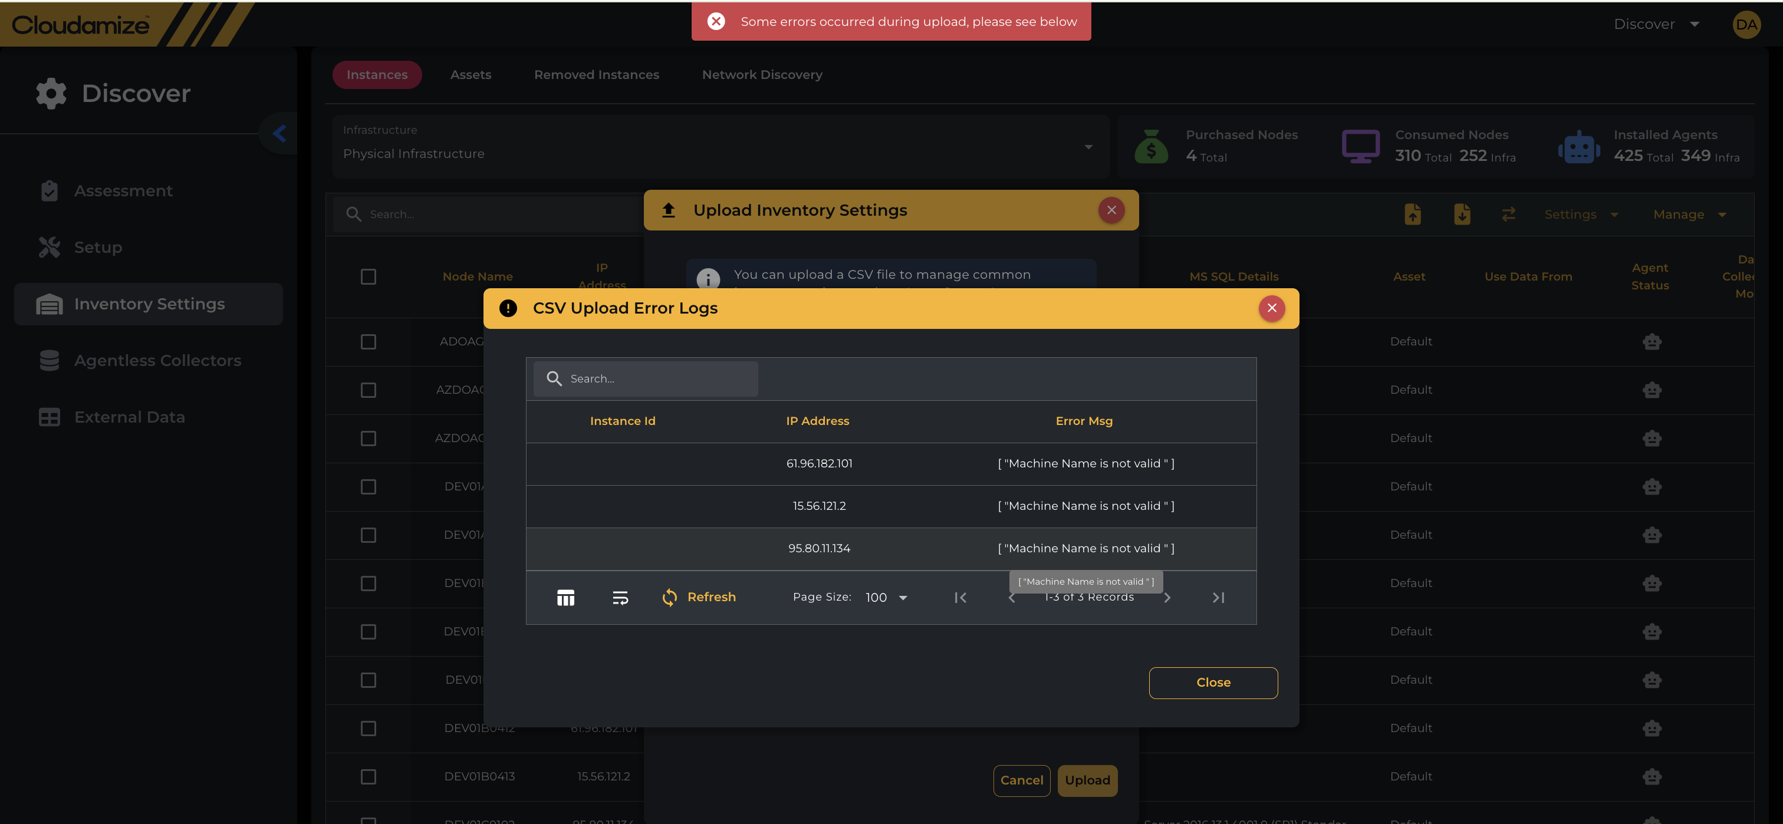The height and width of the screenshot is (824, 1783).
Task: Collapse the sidebar with the blue chevron
Action: point(279,134)
